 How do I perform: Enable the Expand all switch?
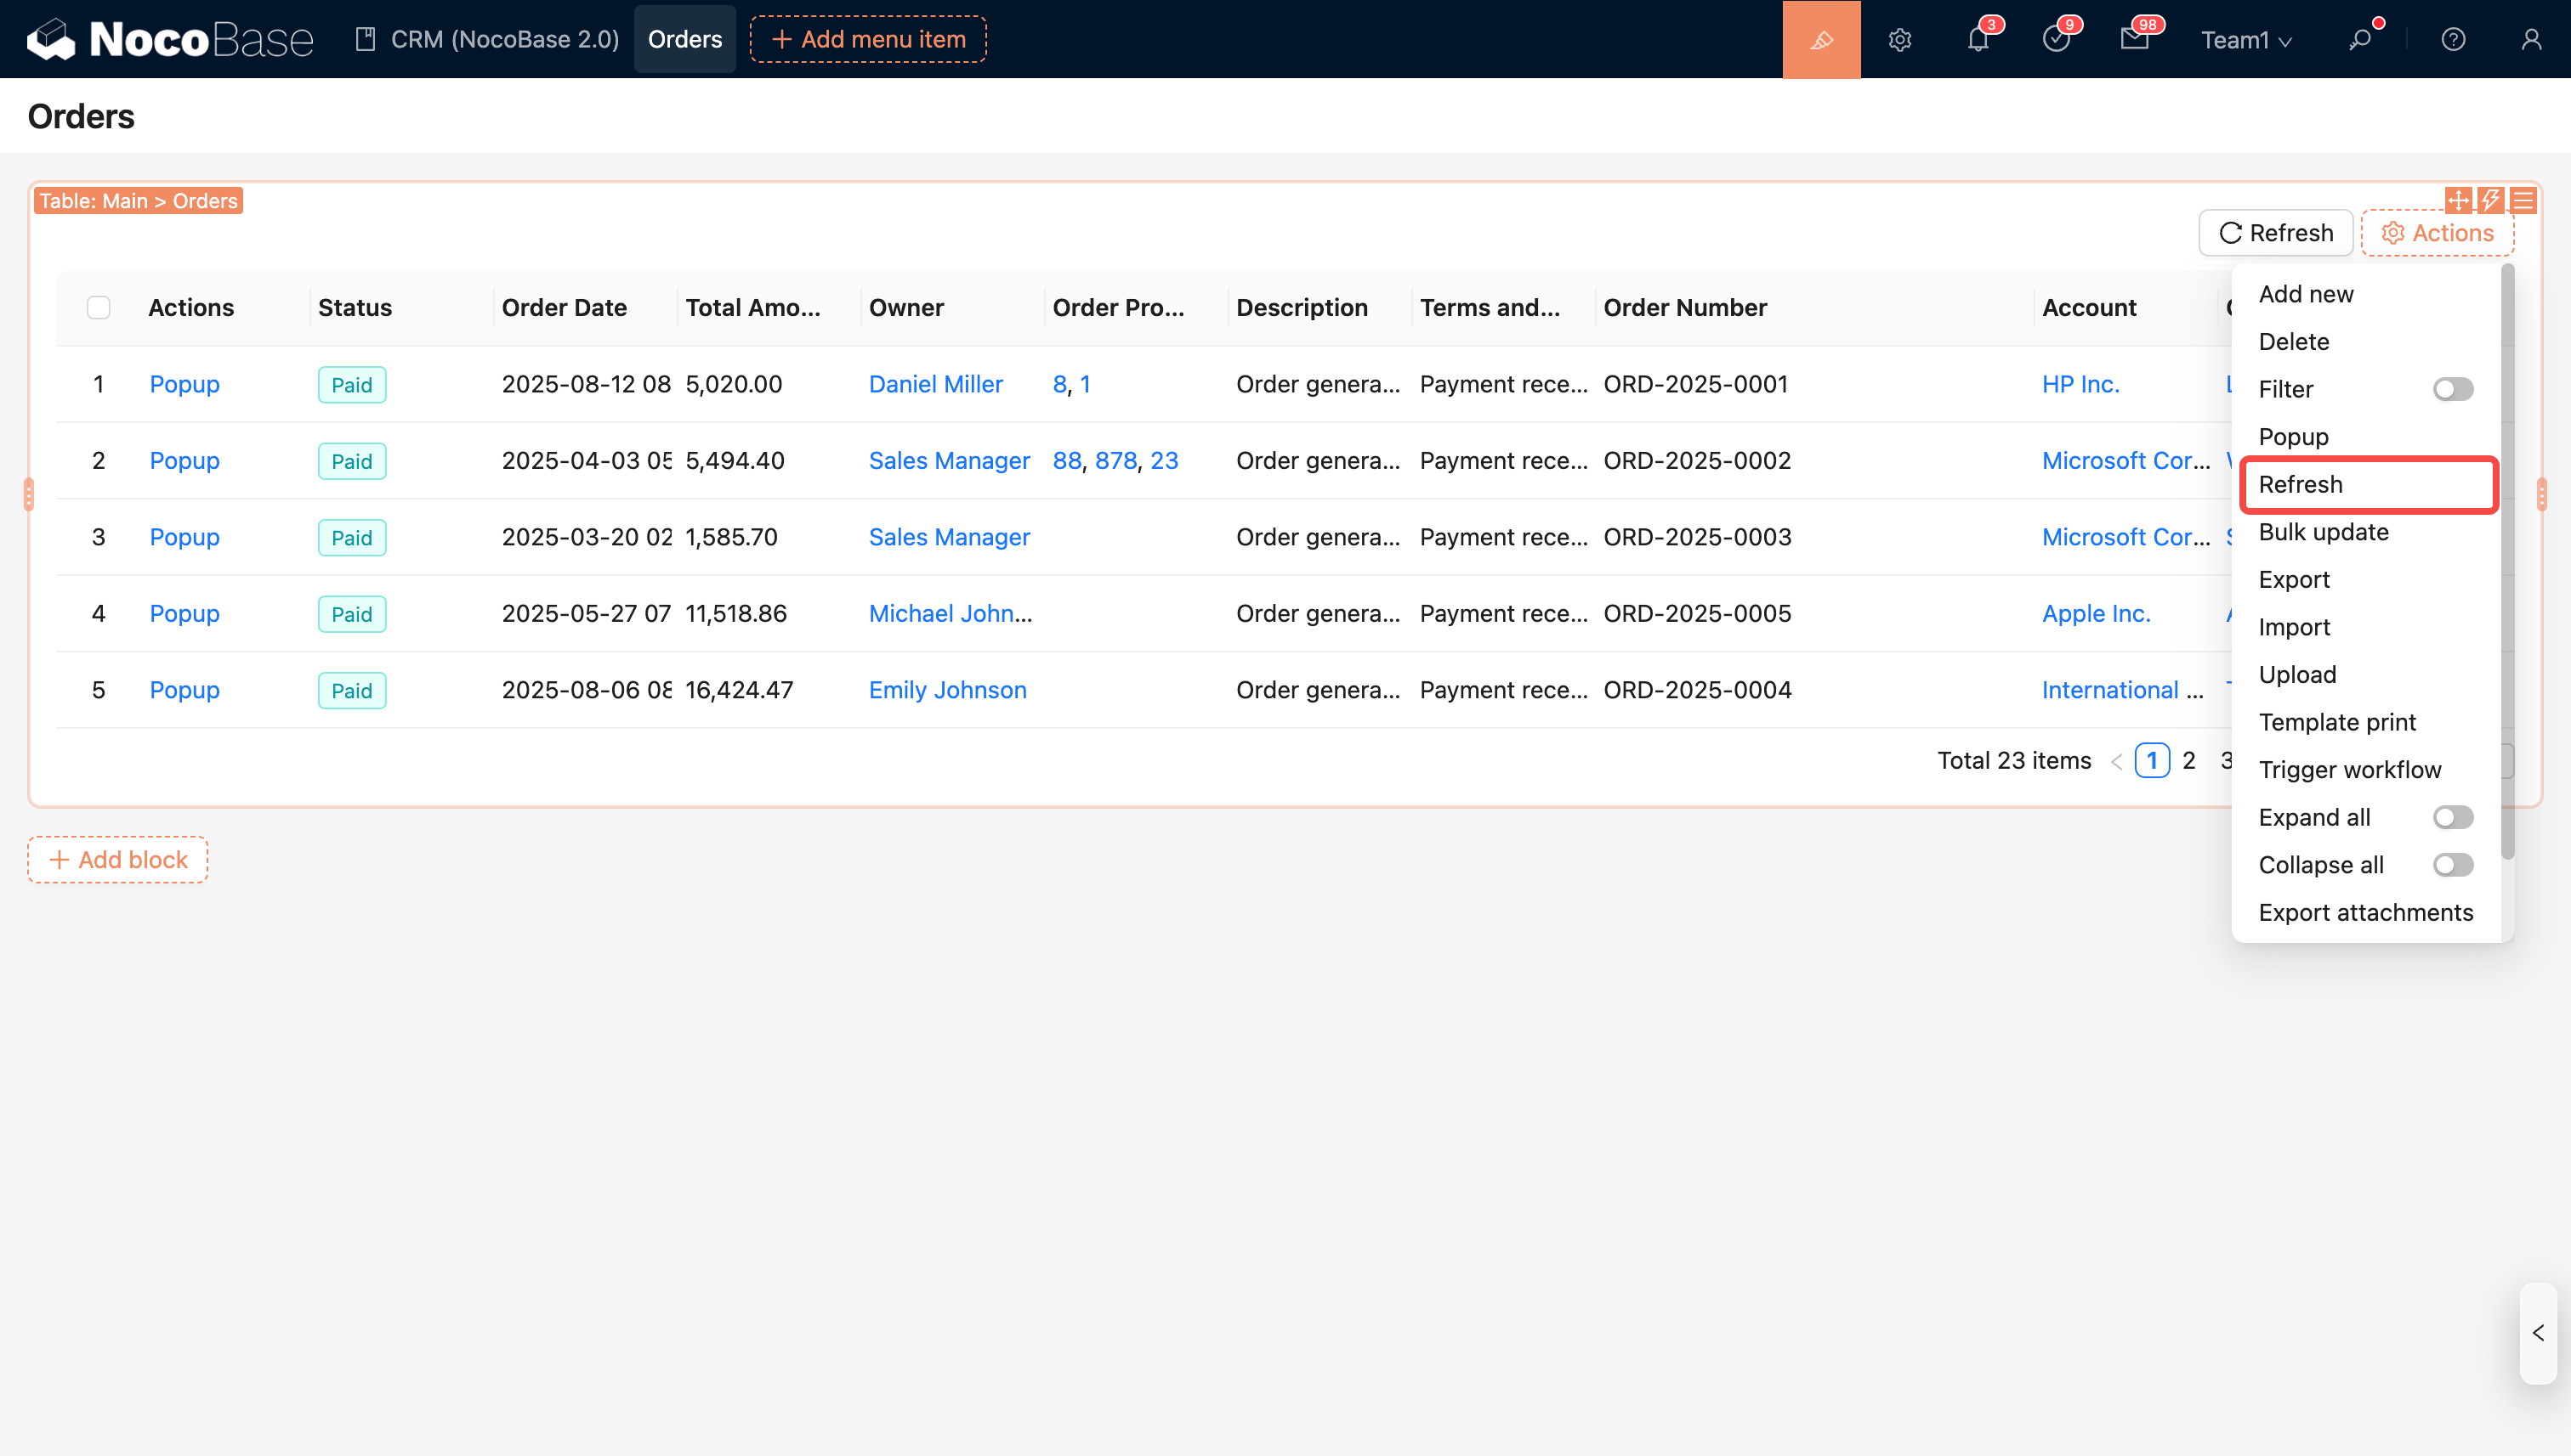pos(2452,817)
